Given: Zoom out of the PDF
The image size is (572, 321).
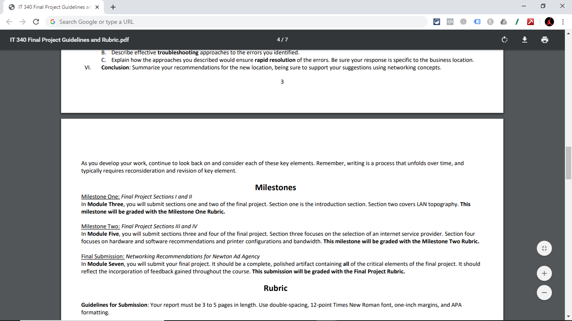Looking at the screenshot, I should point(544,292).
